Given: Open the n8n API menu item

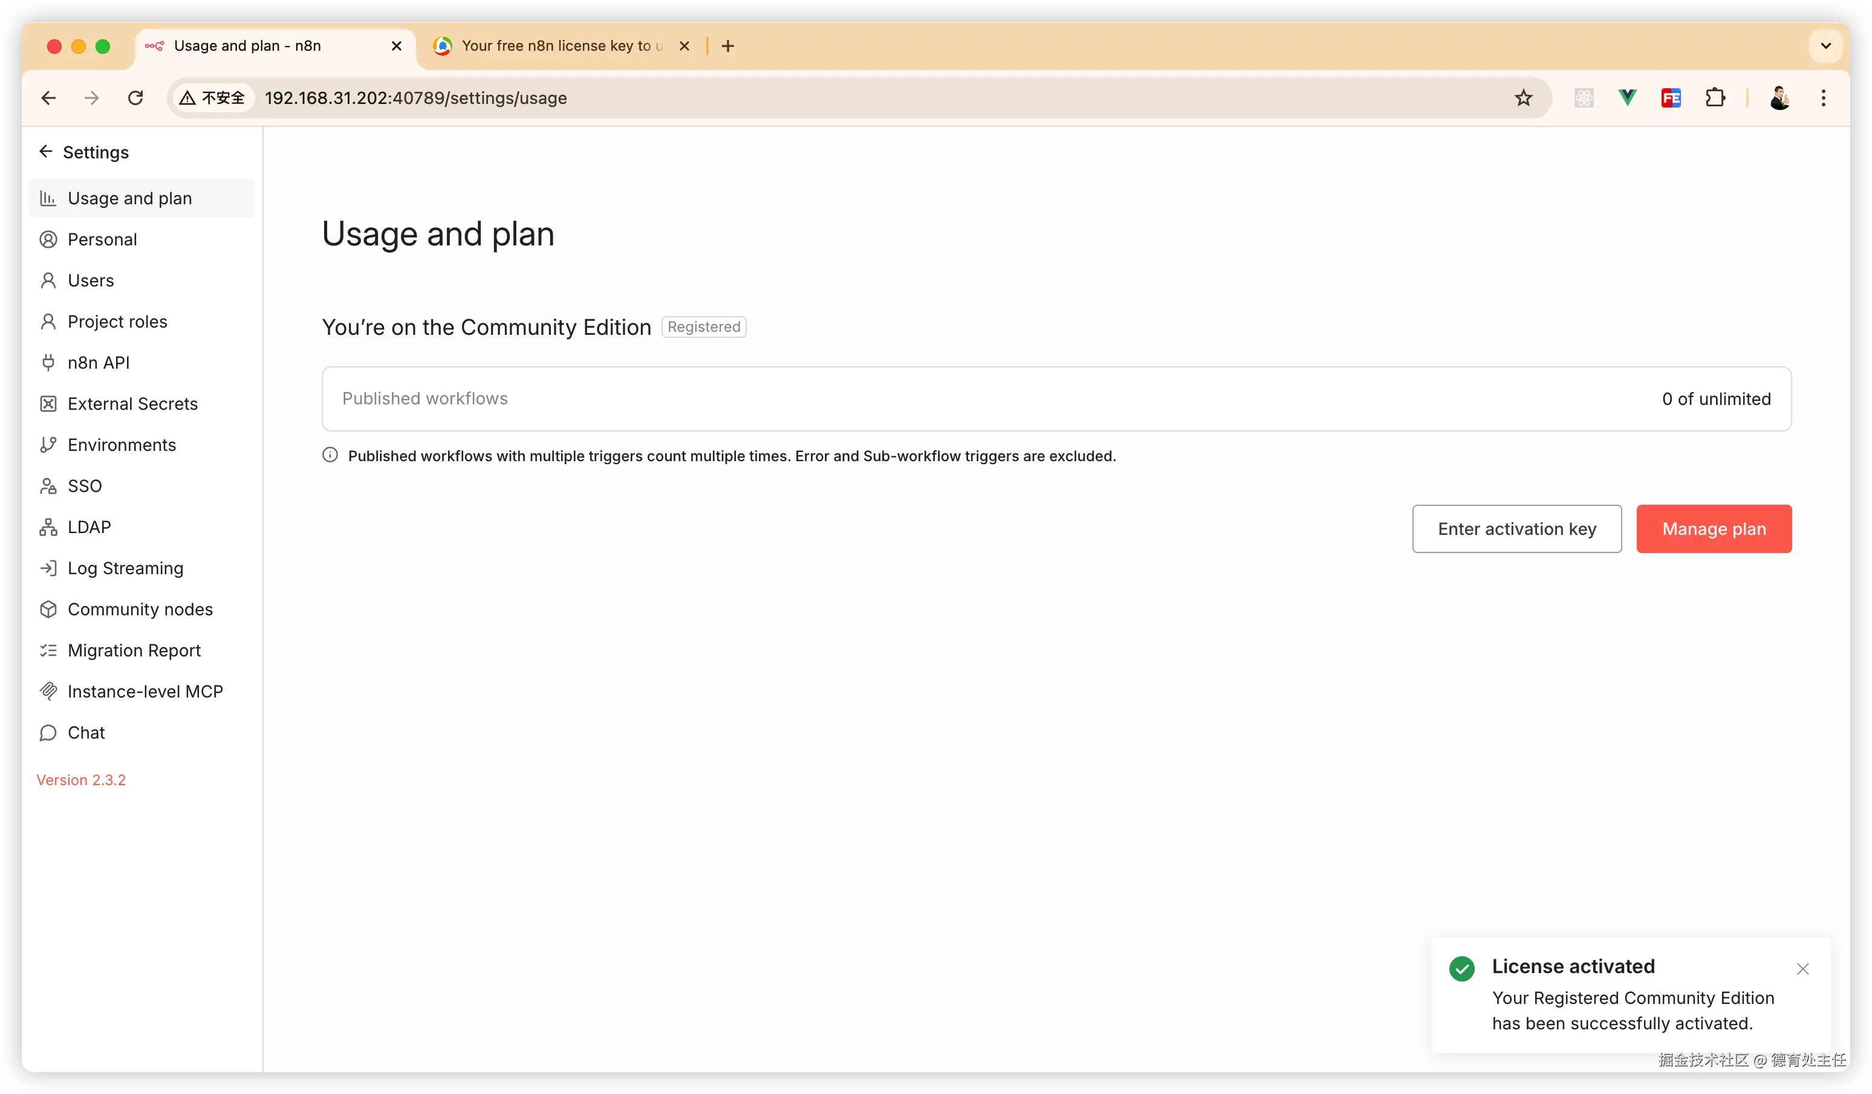Looking at the screenshot, I should coord(98,363).
